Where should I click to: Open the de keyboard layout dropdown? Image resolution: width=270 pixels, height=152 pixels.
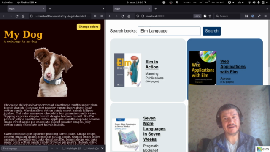pos(241,3)
